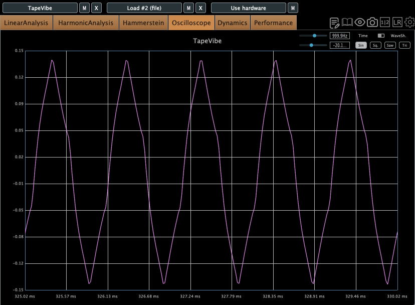Open settings with the gear icon

pyautogui.click(x=409, y=23)
